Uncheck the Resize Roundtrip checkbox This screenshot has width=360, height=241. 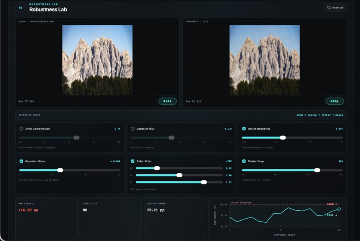click(244, 129)
